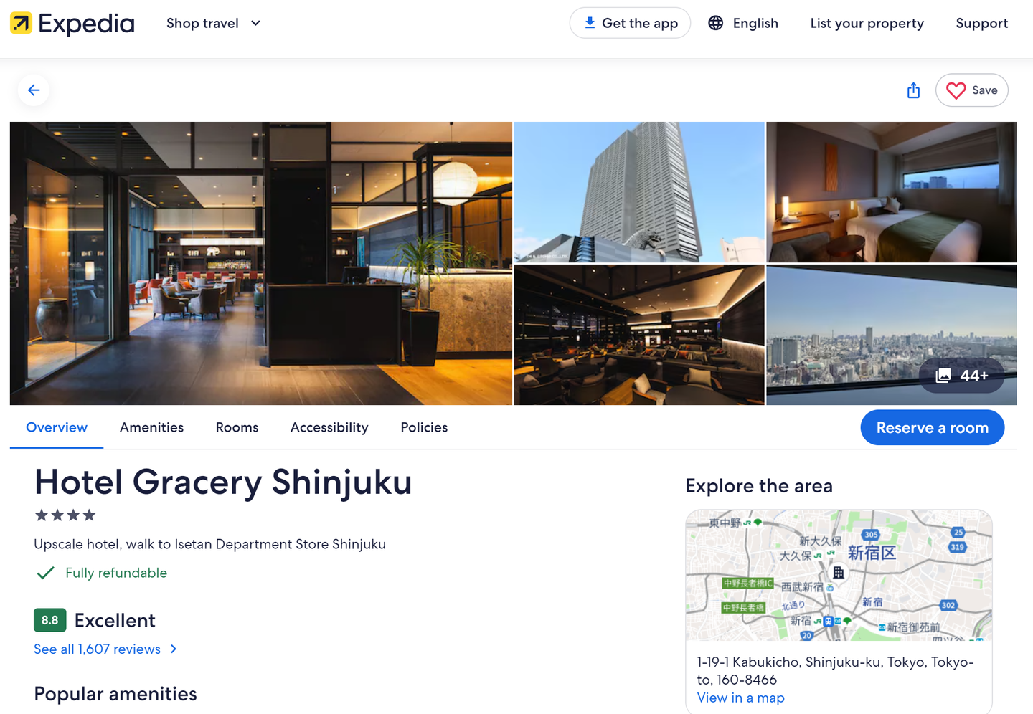
Task: Click the download icon in Get the app
Action: coord(590,23)
